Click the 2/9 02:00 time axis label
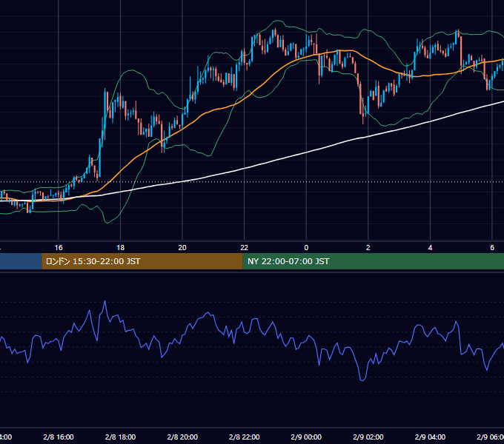This screenshot has height=444, width=504. (368, 437)
